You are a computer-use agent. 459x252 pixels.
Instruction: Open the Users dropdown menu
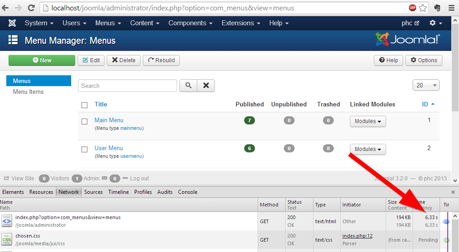point(74,23)
